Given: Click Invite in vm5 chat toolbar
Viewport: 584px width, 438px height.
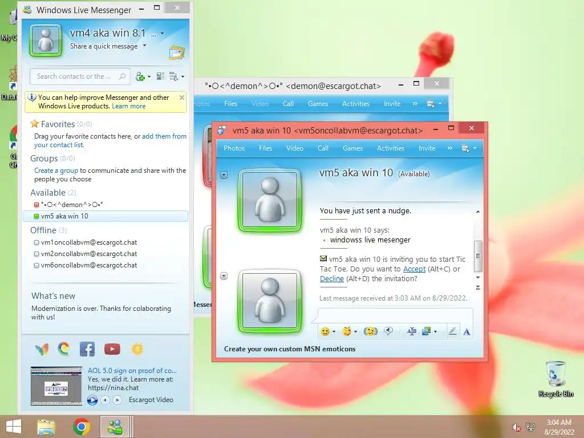Looking at the screenshot, I should (x=427, y=148).
